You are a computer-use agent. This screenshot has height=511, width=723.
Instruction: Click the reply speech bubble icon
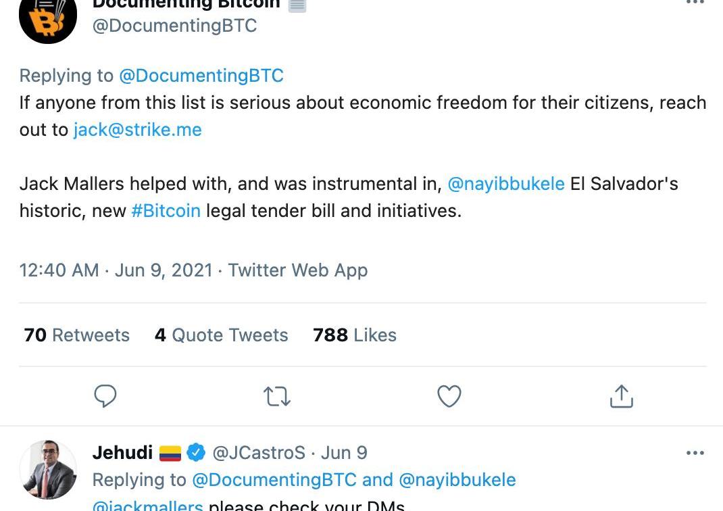click(x=105, y=396)
